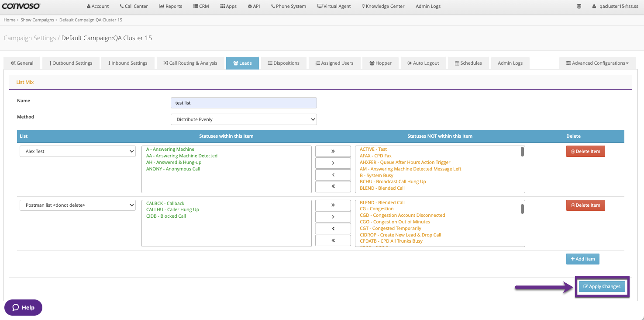Open the Alex Test list dropdown
This screenshot has height=320, width=644.
(x=78, y=151)
